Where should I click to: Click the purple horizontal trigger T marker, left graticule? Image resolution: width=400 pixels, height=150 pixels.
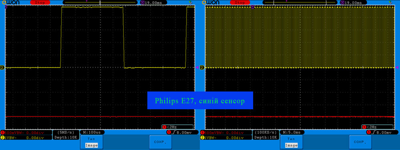[6, 7]
